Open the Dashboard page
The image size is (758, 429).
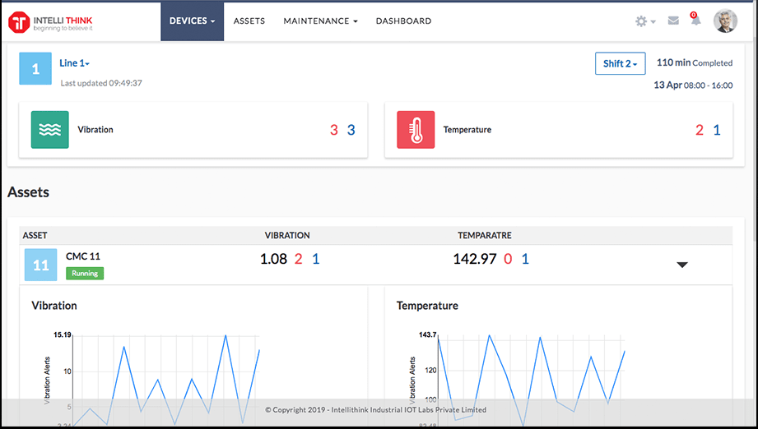click(x=403, y=21)
